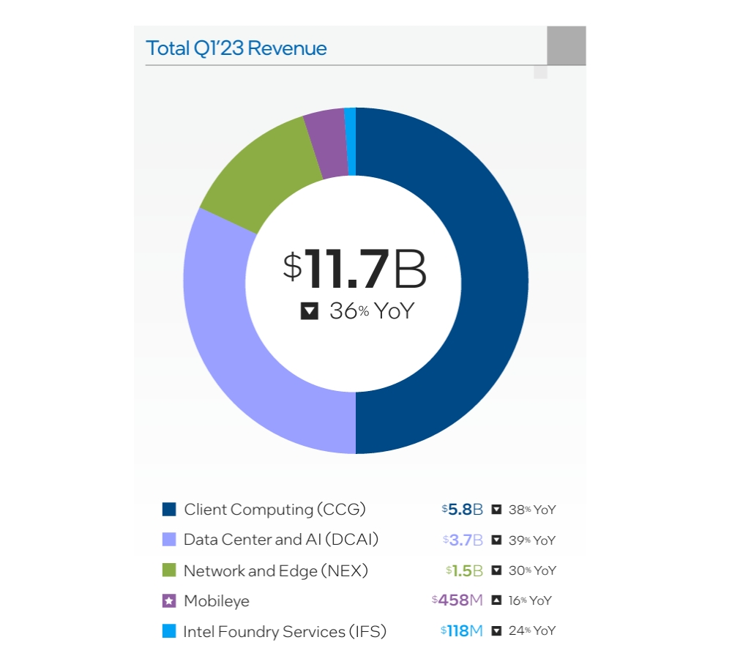Click the 36% YoY indicator in chart center
Image resolution: width=732 pixels, height=659 pixels.
pyautogui.click(x=356, y=310)
